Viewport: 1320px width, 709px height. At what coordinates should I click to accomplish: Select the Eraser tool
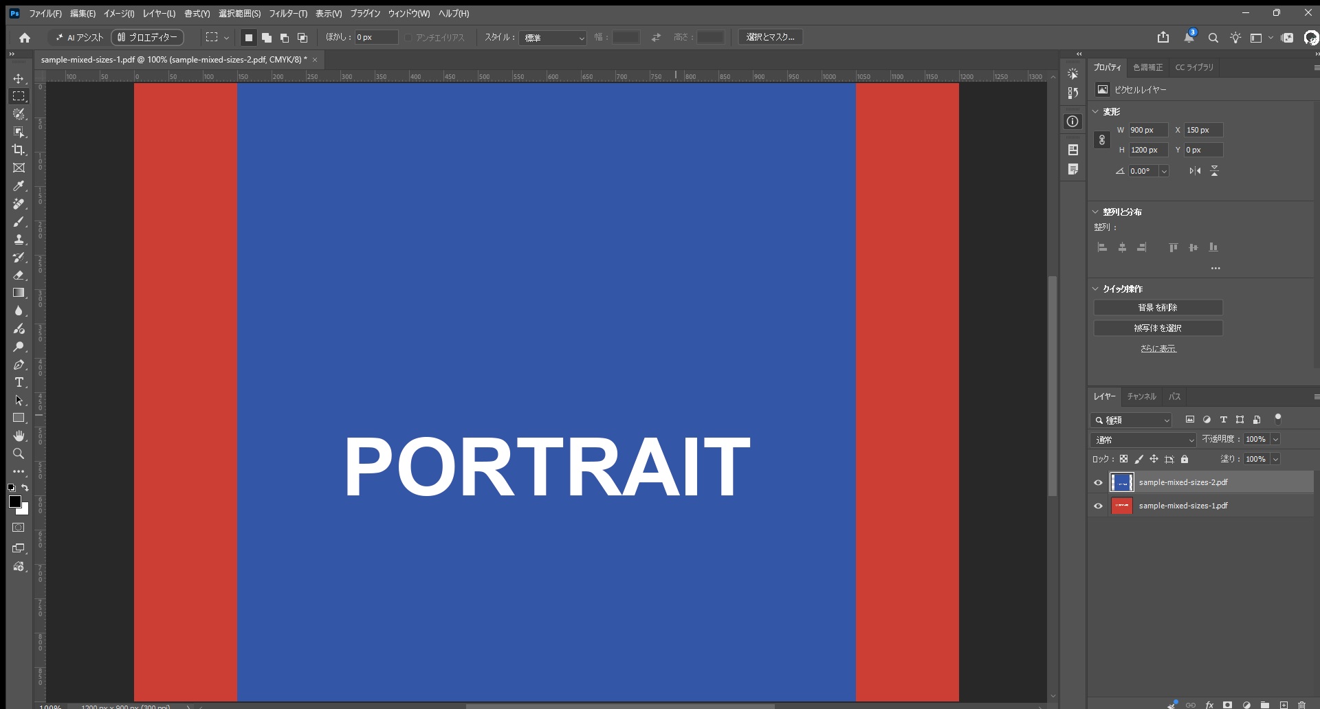(x=19, y=275)
